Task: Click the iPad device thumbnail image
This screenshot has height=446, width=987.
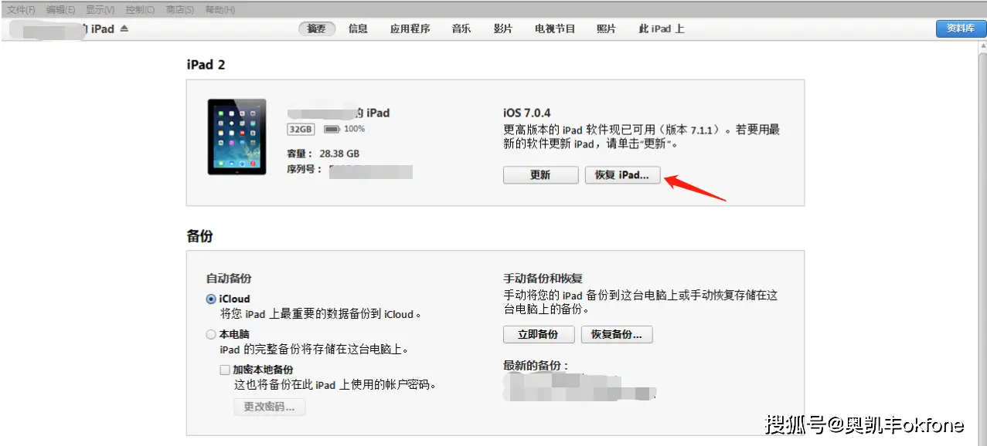Action: (x=237, y=137)
